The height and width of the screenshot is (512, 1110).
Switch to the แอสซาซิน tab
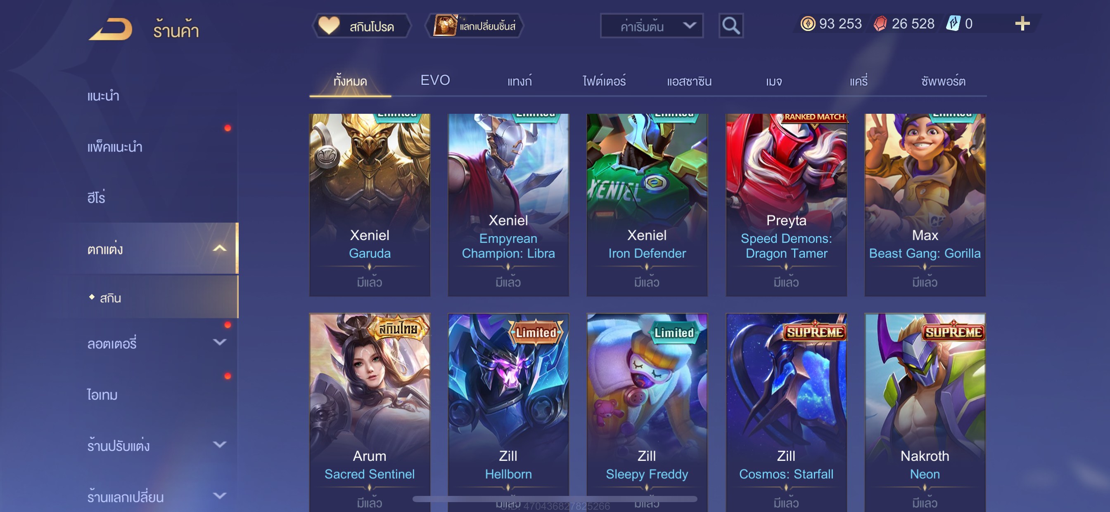tap(689, 81)
